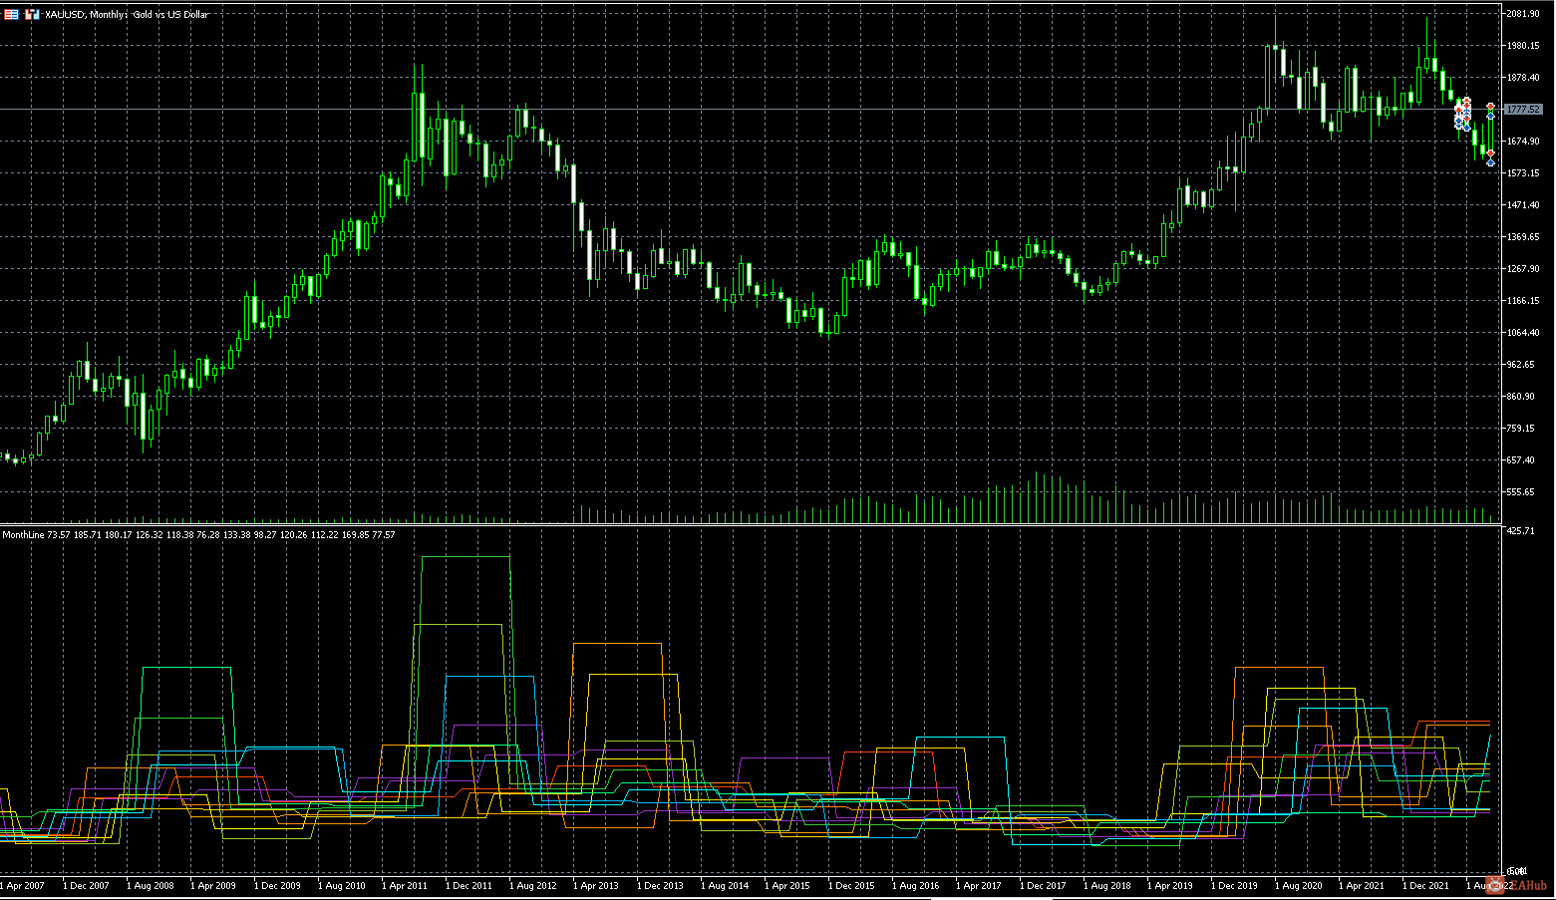
Task: Click the 1 Apr 2011 date marker
Action: pos(405,885)
